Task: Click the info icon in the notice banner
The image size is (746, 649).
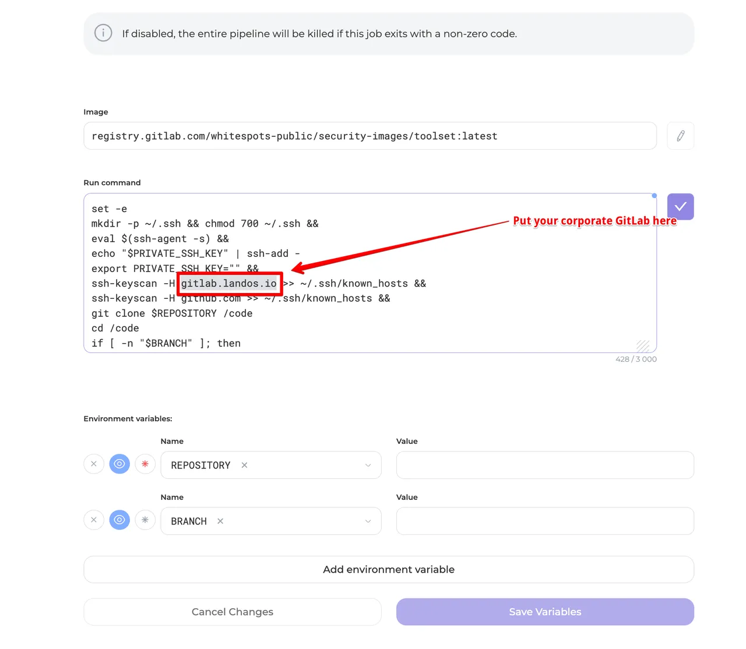Action: [103, 33]
